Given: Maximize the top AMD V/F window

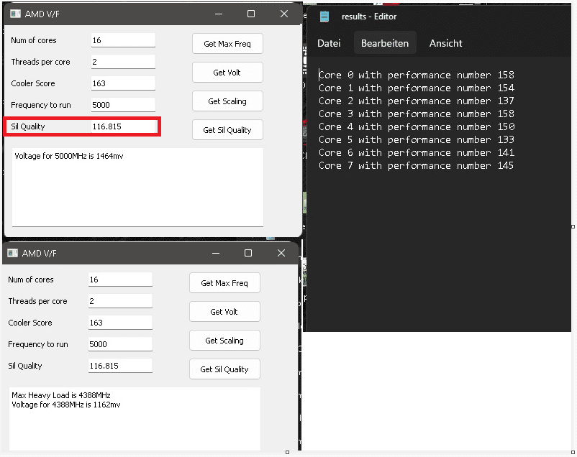Looking at the screenshot, I should coord(251,14).
